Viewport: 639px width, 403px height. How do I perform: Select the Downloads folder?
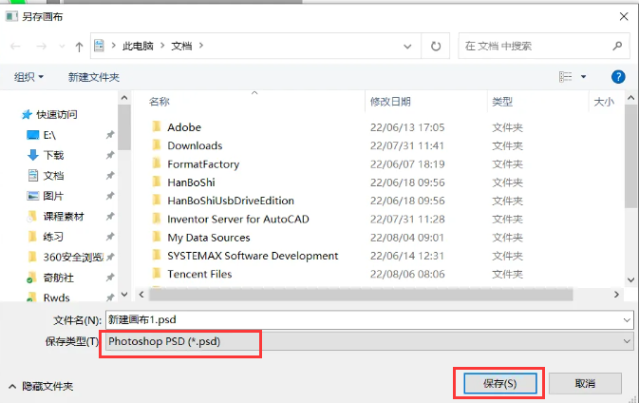tap(195, 145)
